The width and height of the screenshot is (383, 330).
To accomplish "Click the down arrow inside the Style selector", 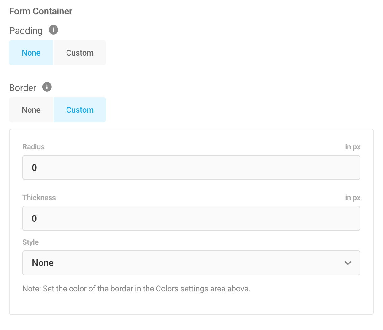I will click(348, 263).
